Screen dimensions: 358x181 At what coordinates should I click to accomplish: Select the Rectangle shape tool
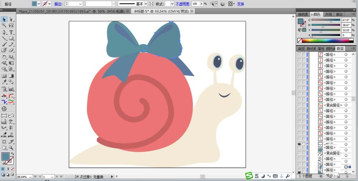(11, 38)
